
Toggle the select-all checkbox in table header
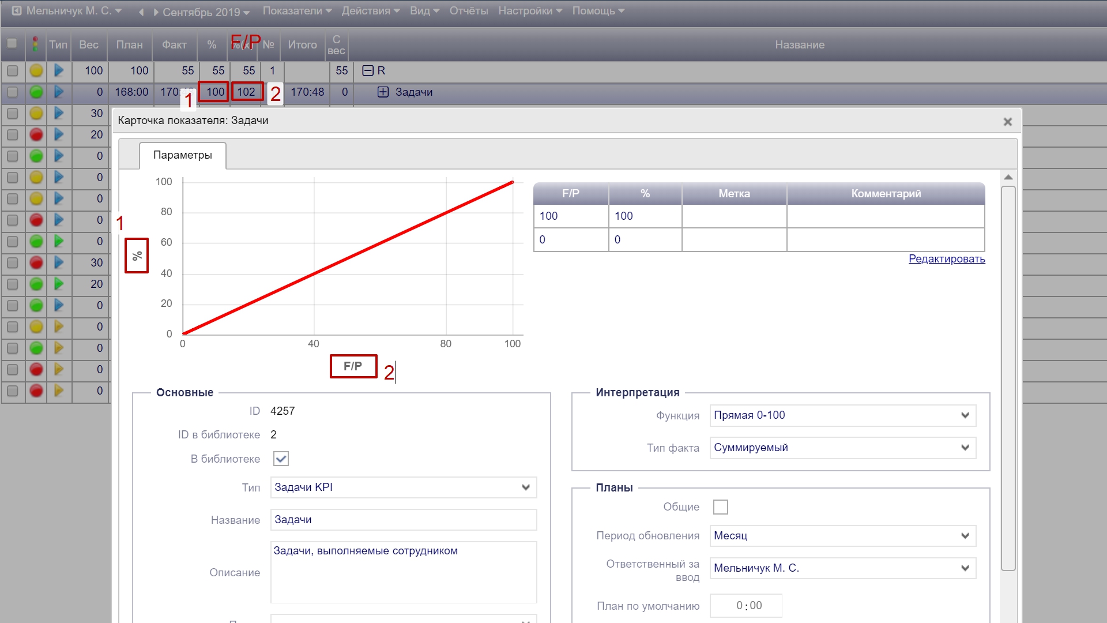pos(12,43)
